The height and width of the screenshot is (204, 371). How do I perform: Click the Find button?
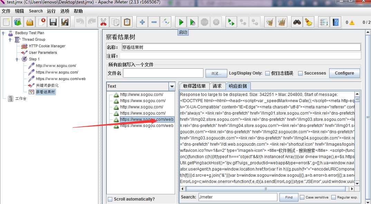289,197
